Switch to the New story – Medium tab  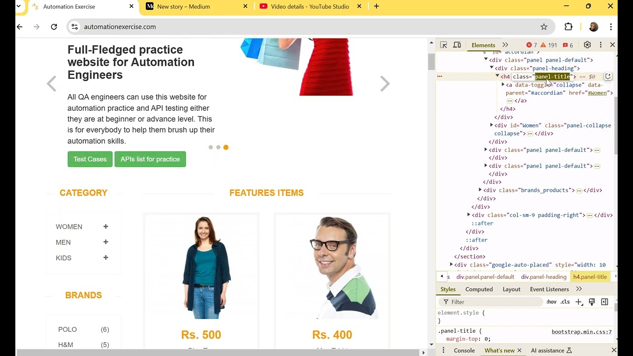click(x=197, y=6)
